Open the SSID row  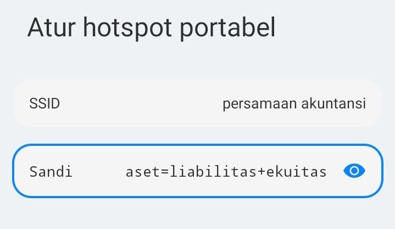[x=197, y=103]
